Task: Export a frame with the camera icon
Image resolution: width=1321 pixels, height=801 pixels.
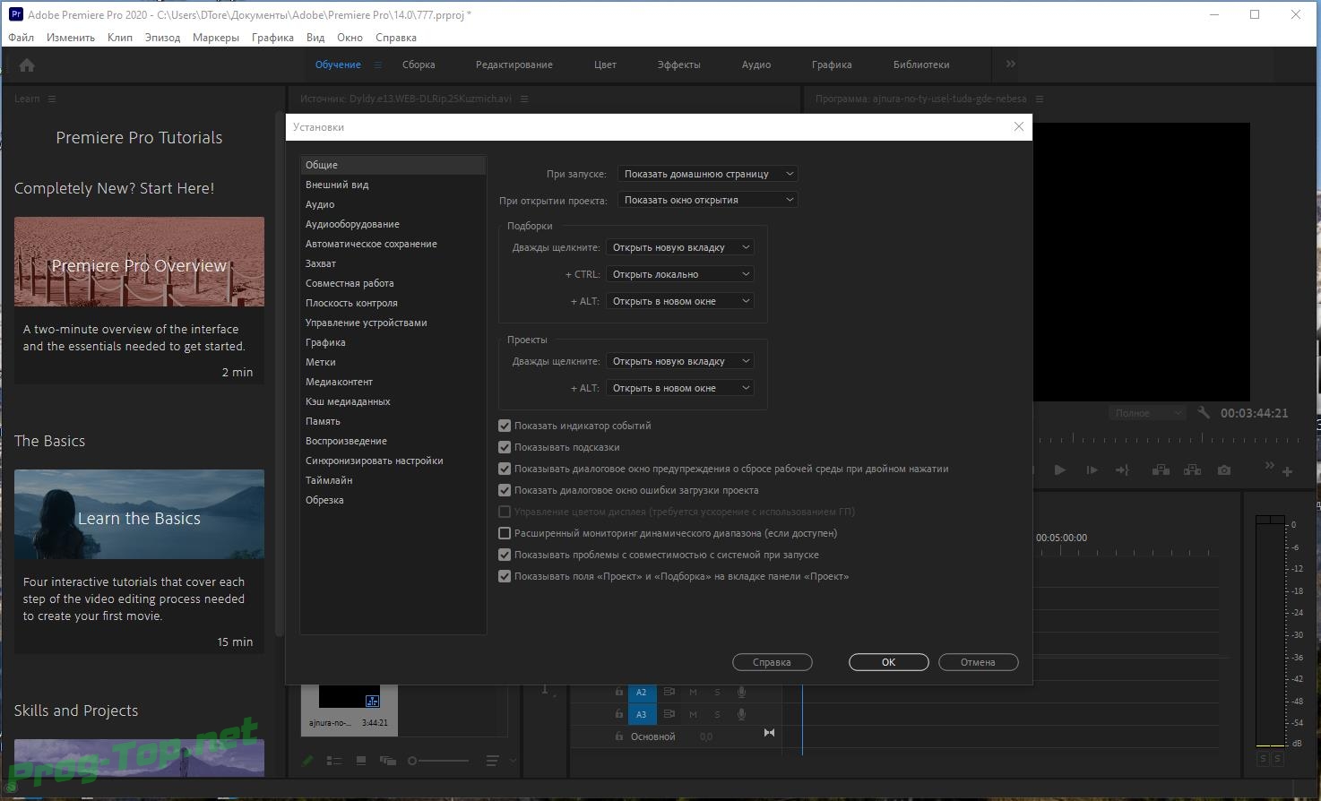Action: point(1224,469)
